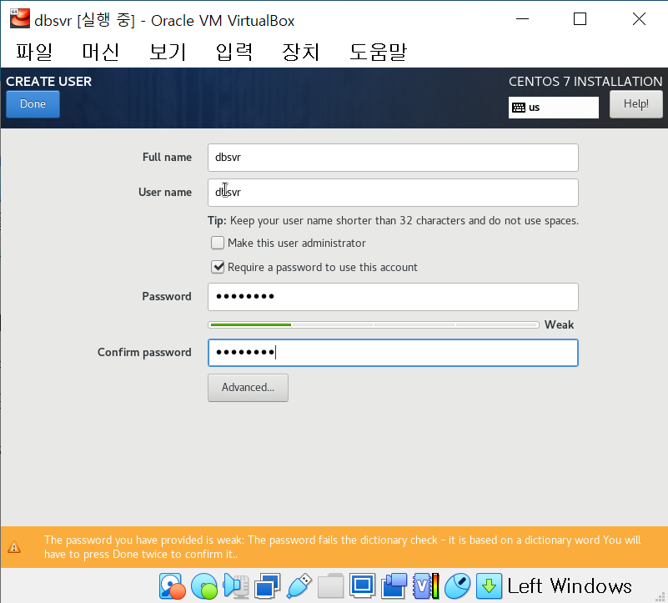Click the VirtualBox window title icon

(x=19, y=19)
